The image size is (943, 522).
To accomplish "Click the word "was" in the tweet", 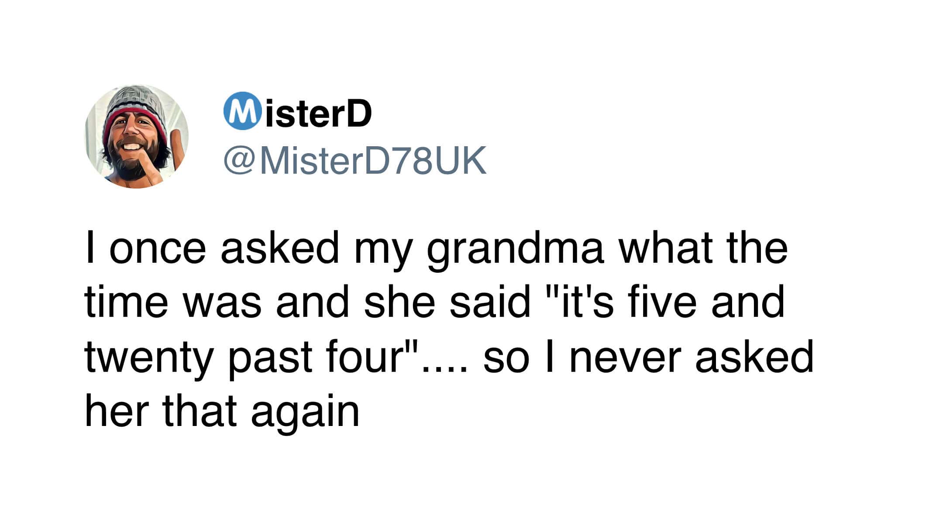I will pyautogui.click(x=223, y=304).
